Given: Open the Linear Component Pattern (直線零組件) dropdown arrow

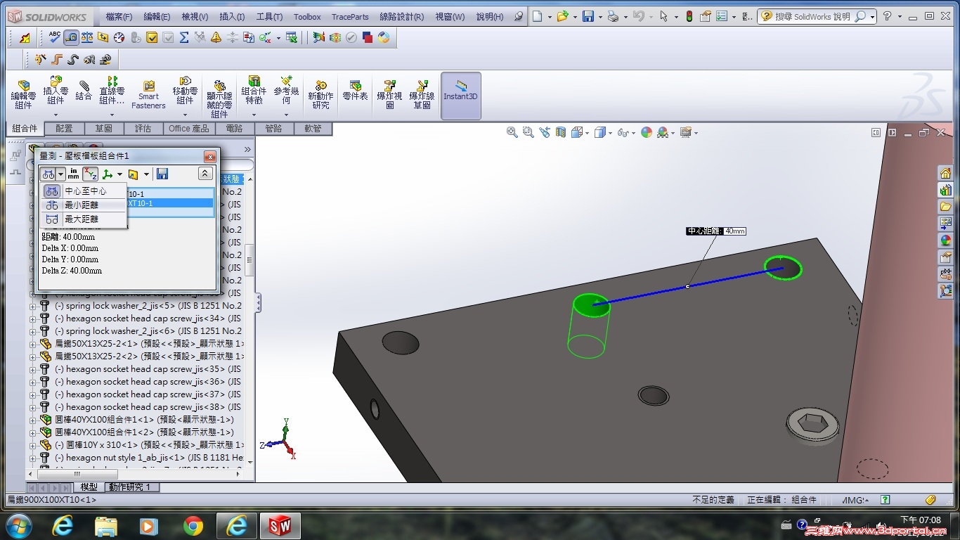Looking at the screenshot, I should pos(112,115).
